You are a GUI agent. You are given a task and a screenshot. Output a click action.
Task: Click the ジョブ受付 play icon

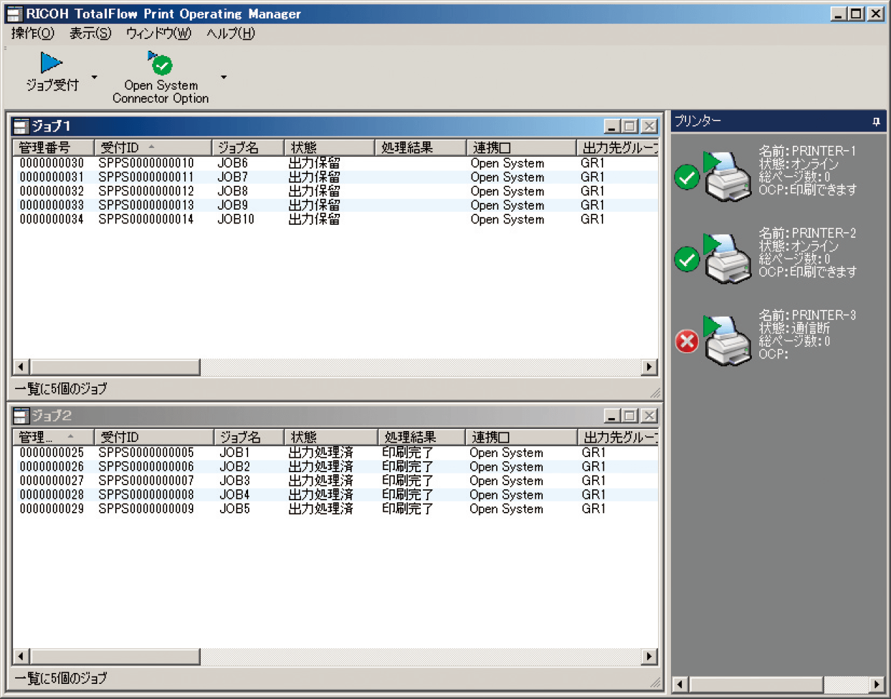[51, 63]
